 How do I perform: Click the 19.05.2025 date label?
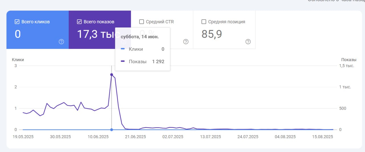(23, 137)
